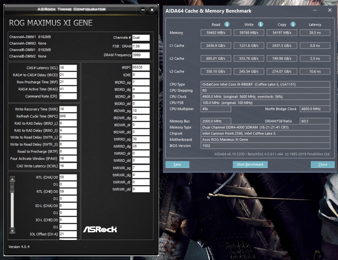Click the L2 Cache Write value 553.76 GB/s
The height and width of the screenshot is (260, 338).
(x=249, y=58)
